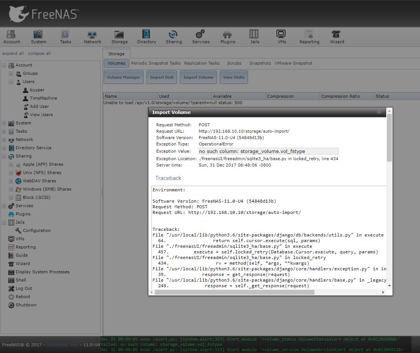Image resolution: width=420 pixels, height=353 pixels.
Task: Open Display System Processes icon
Action: (11, 272)
